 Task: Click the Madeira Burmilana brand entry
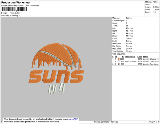(151, 64)
